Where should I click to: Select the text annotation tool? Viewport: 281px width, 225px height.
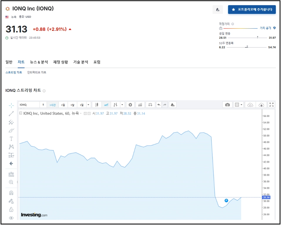pyautogui.click(x=11, y=139)
